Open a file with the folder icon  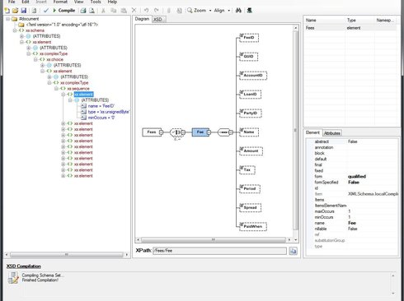point(15,11)
